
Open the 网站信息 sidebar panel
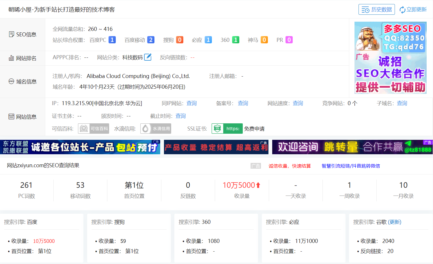point(22,116)
